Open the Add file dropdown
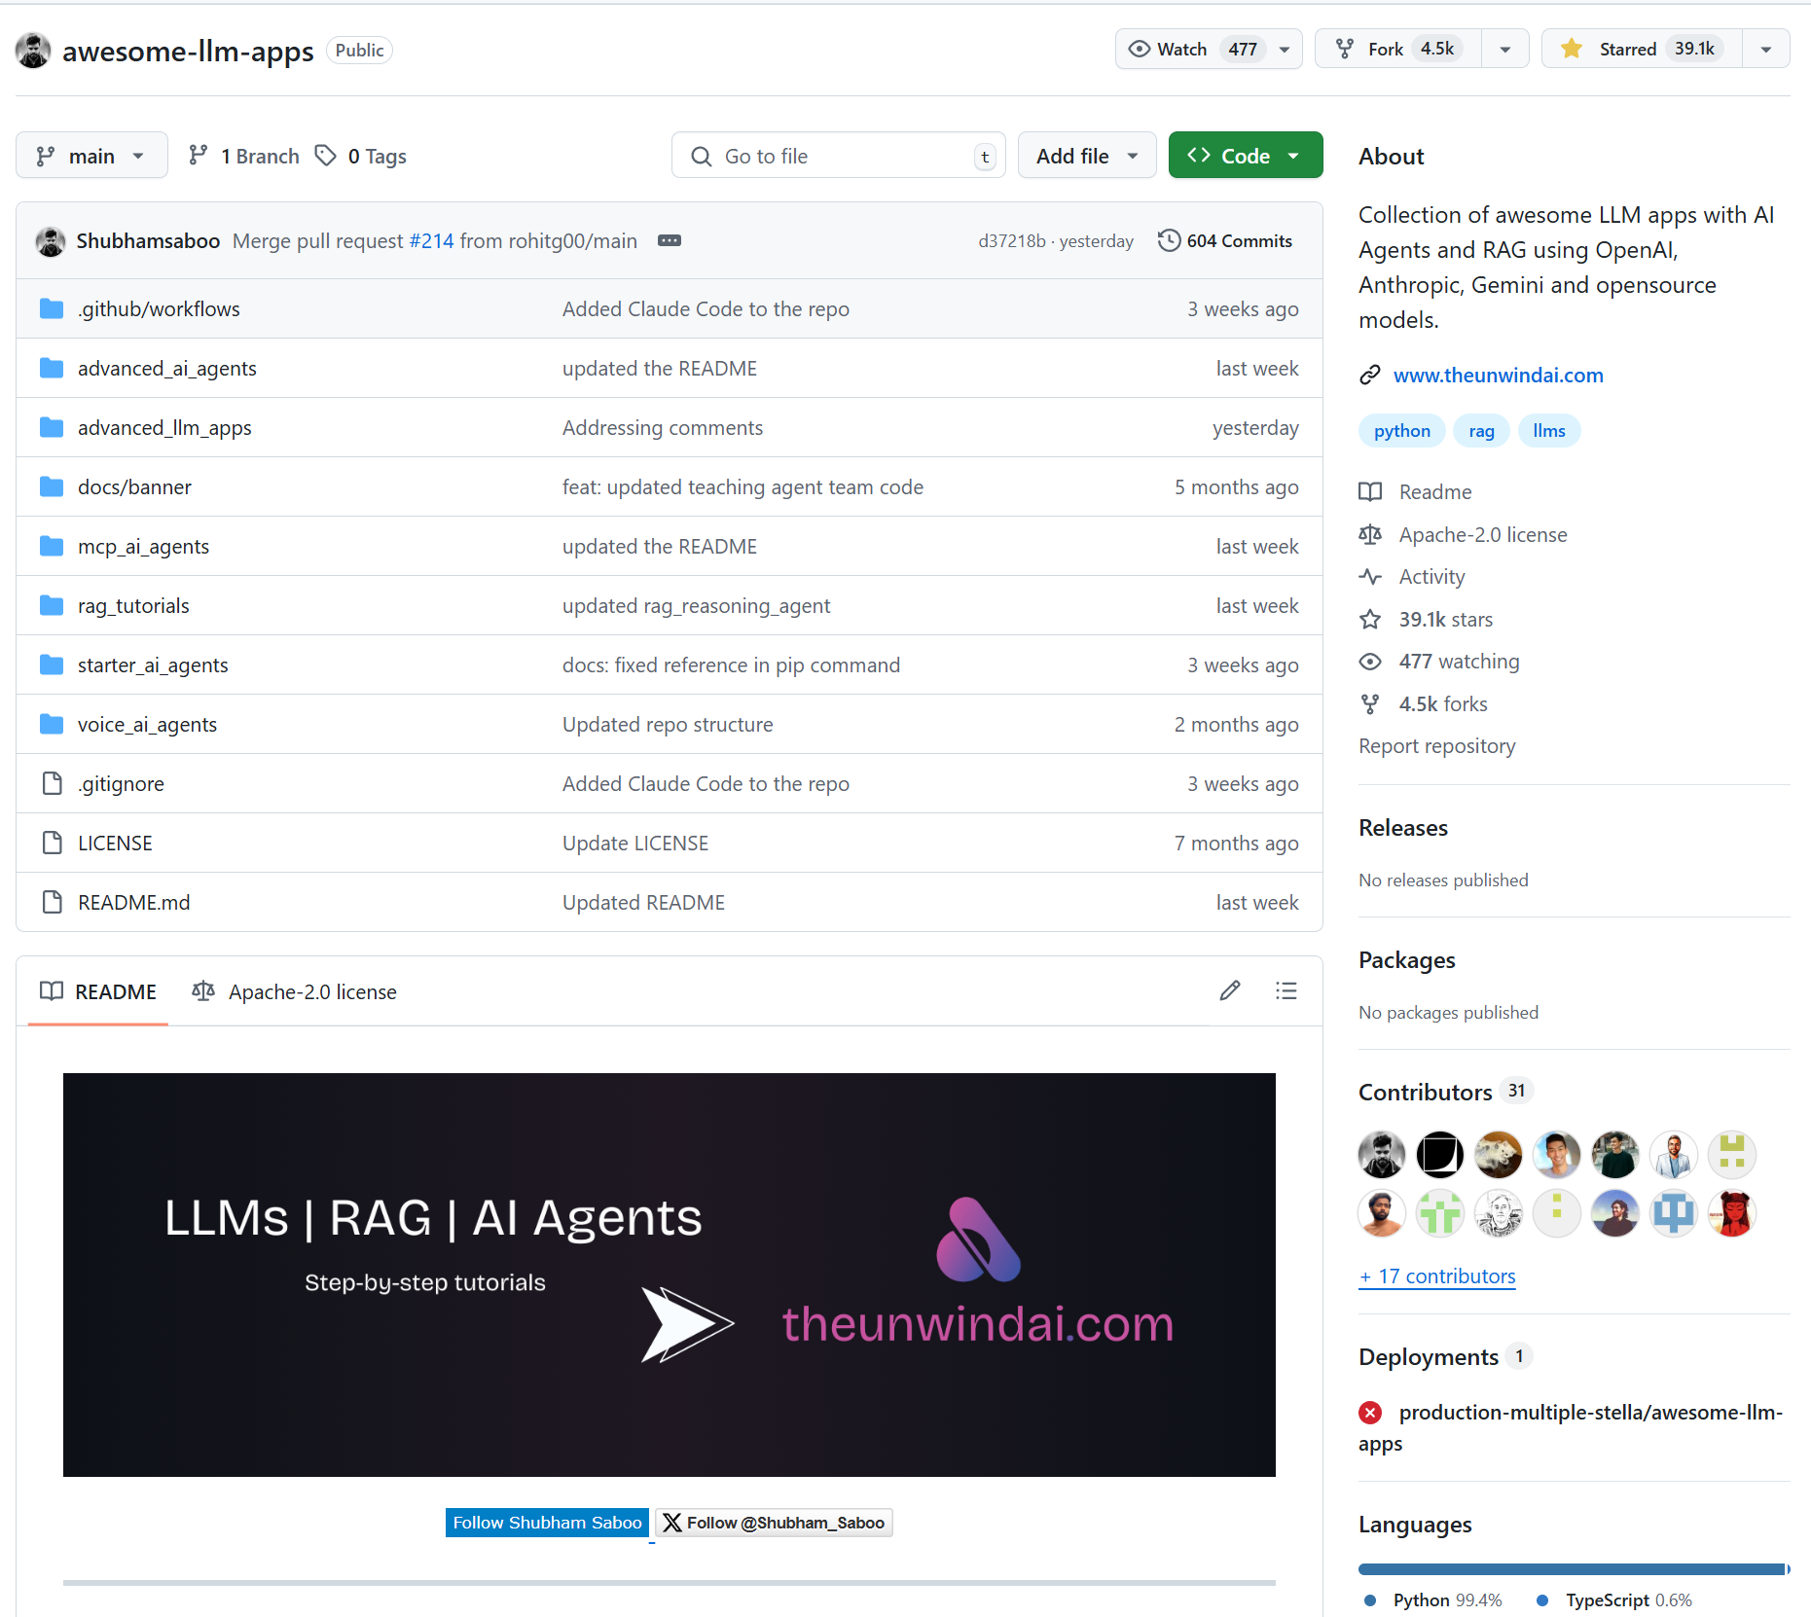 [1086, 155]
